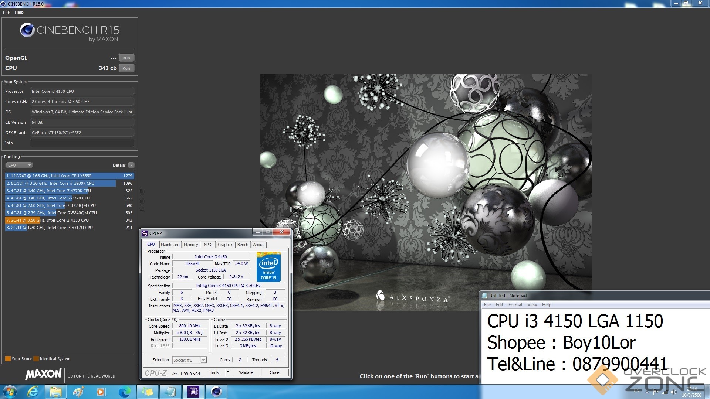Image resolution: width=710 pixels, height=399 pixels.
Task: Launch Paint from the taskbar
Action: coord(78,392)
